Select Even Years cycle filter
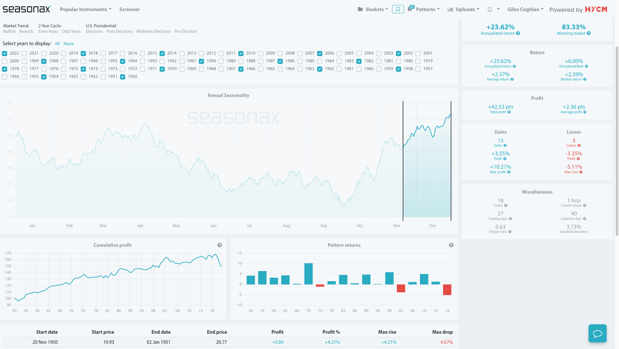 [48, 31]
